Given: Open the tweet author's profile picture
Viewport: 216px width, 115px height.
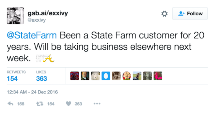Looking at the screenshot, I should [15, 15].
